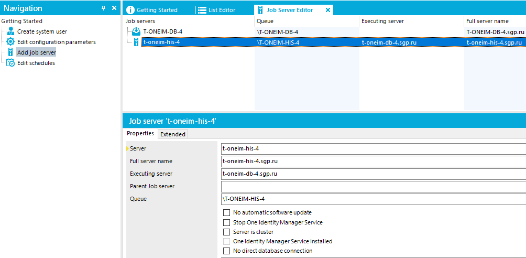Click the Job Server Editor tab icon

coord(260,10)
